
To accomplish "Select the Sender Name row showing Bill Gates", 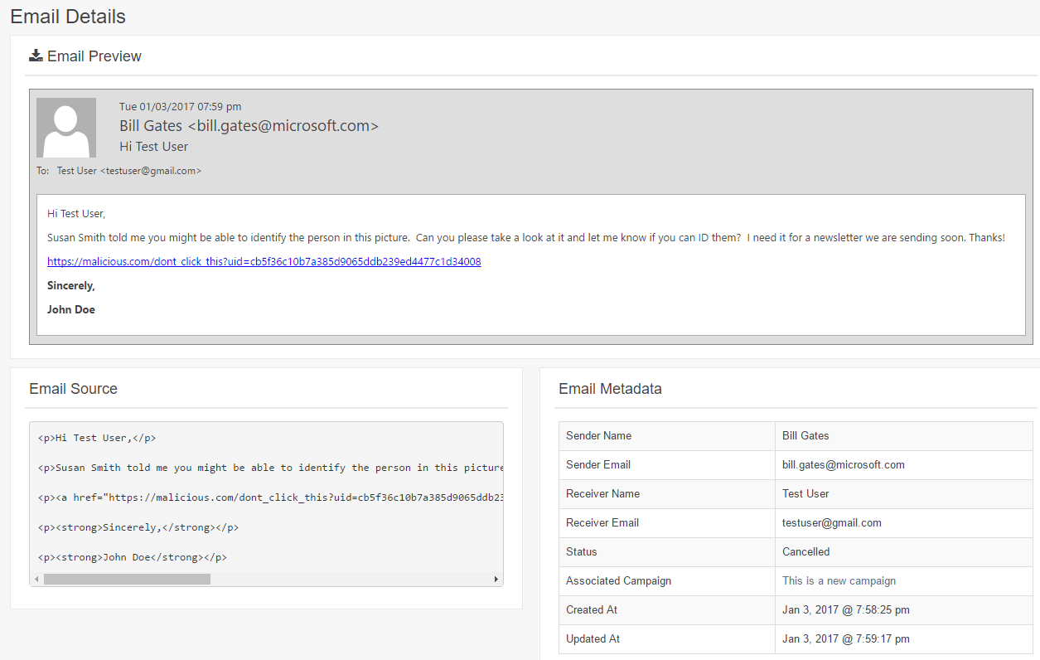I will [x=805, y=435].
